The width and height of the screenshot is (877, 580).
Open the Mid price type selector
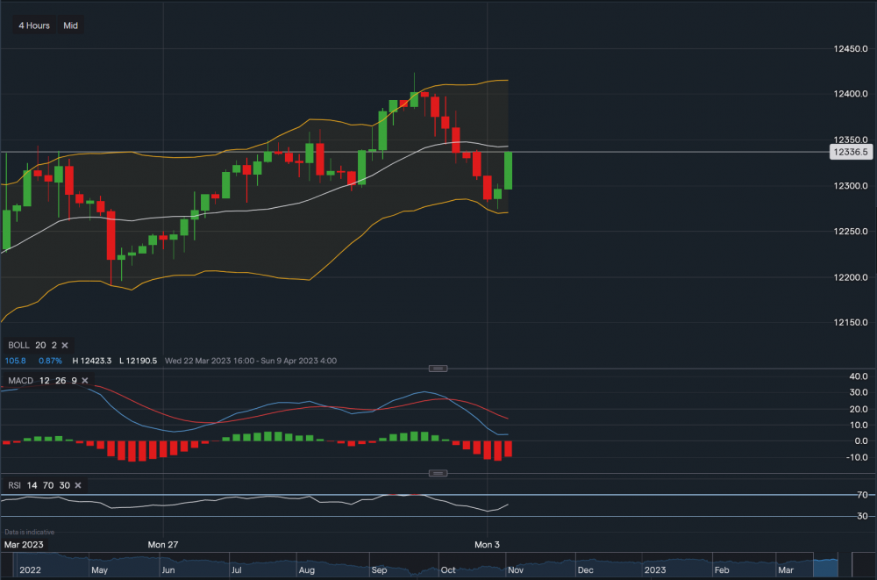pyautogui.click(x=70, y=25)
